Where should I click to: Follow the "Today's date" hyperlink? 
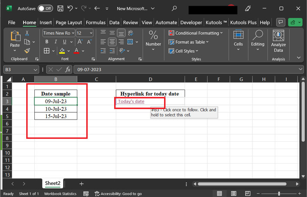tap(131, 101)
